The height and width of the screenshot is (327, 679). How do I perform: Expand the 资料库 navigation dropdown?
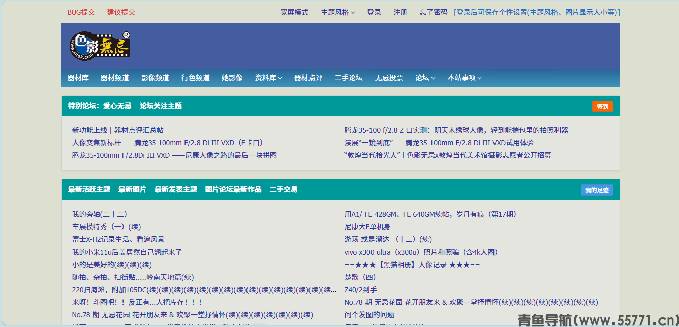click(268, 78)
